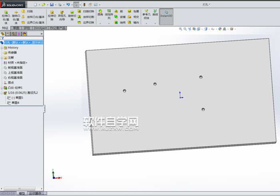
Task: Click the 曲线 curves tool
Action: click(155, 13)
